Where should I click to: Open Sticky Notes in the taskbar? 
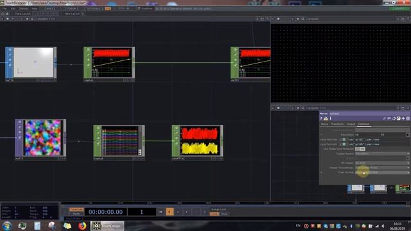pos(67,226)
